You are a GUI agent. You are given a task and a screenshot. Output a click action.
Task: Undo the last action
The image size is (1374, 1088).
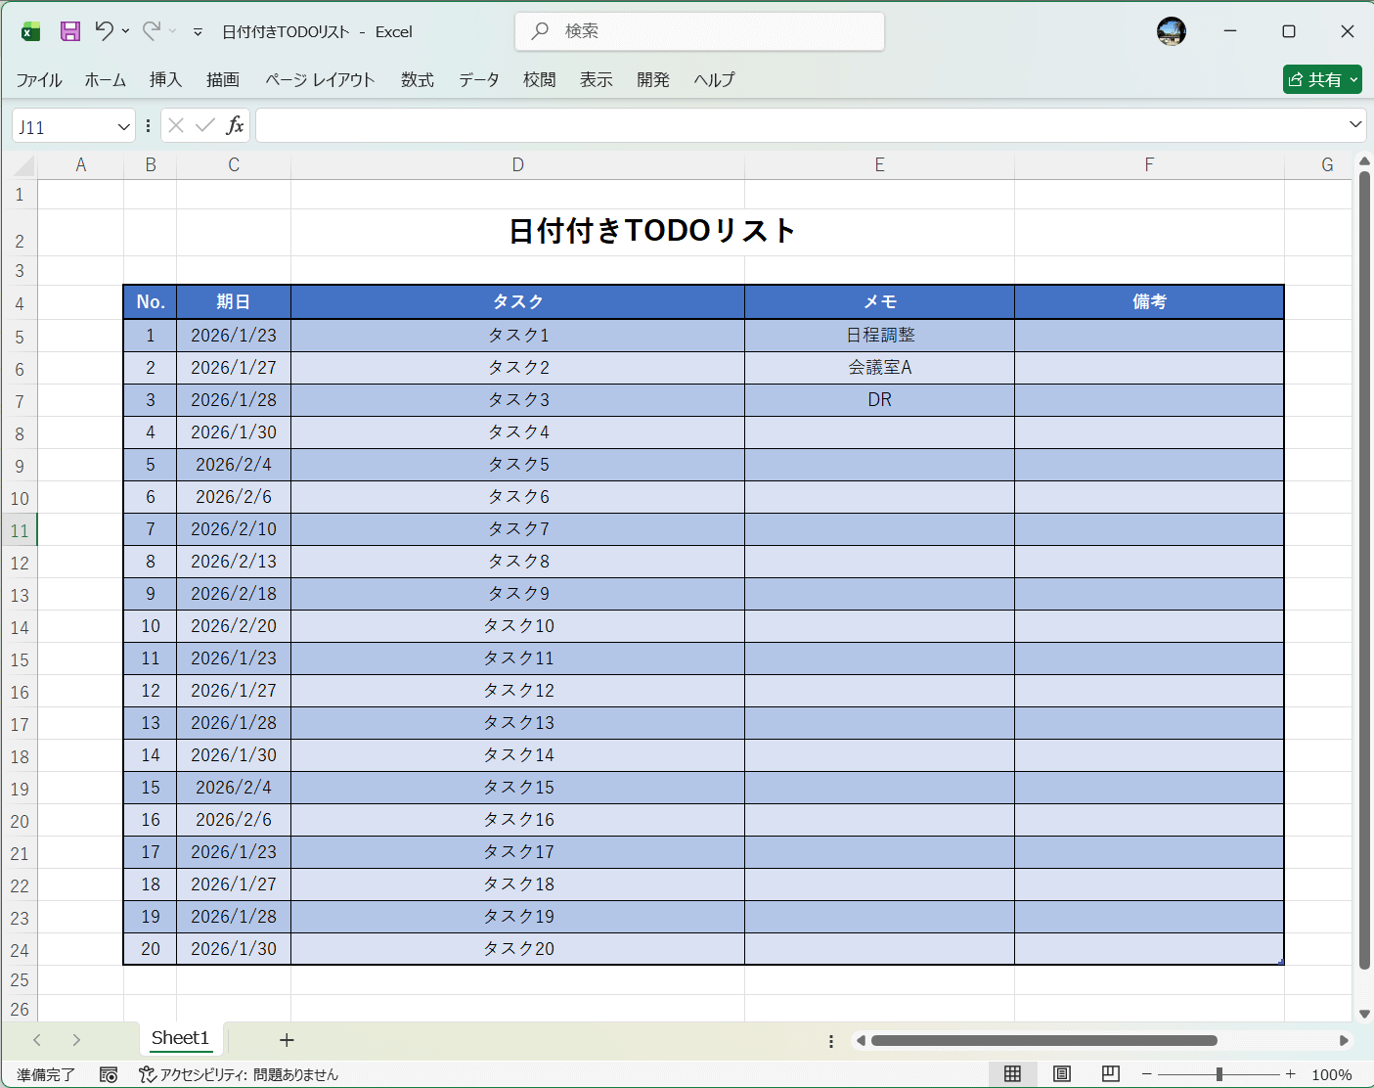click(105, 30)
